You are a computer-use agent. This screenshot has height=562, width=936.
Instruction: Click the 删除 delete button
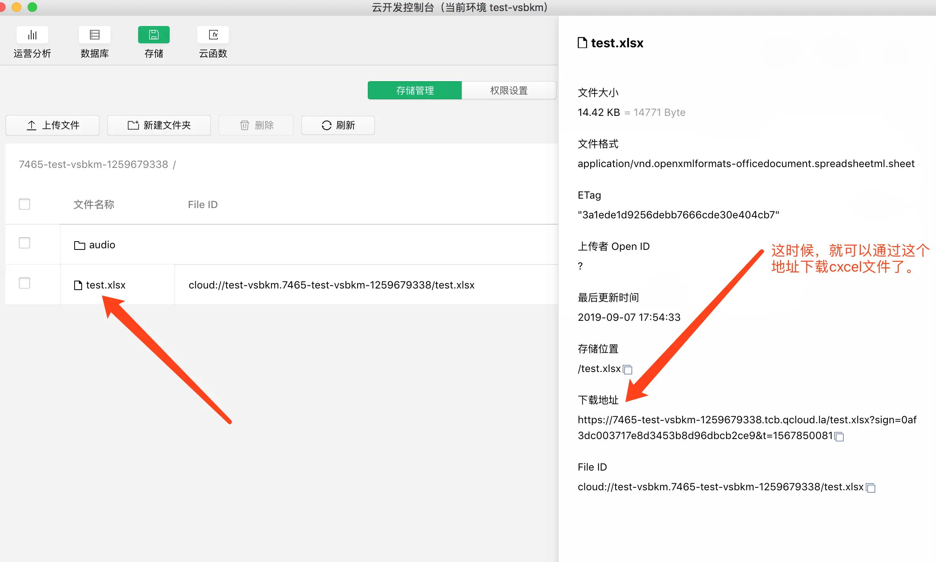pos(256,125)
